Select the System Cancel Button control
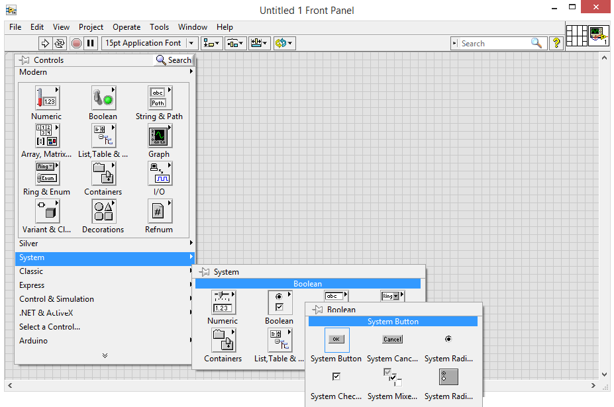The width and height of the screenshot is (614, 407). [393, 340]
